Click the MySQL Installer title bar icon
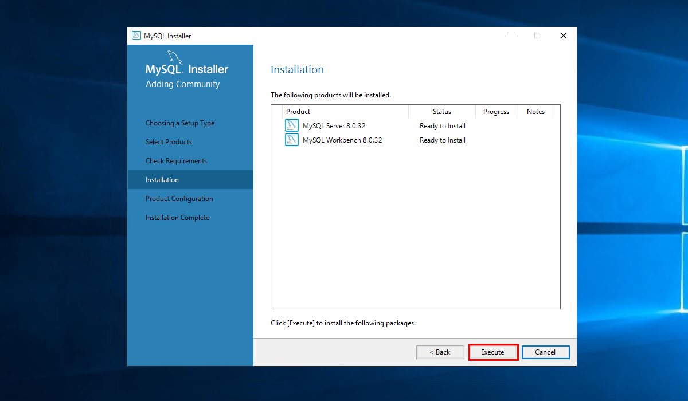688x401 pixels. point(136,36)
